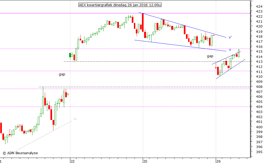Select the price label 422 on the axis
This screenshot has width=263, height=163.
point(259,16)
